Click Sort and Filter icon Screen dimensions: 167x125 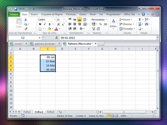pyautogui.click(x=147, y=19)
